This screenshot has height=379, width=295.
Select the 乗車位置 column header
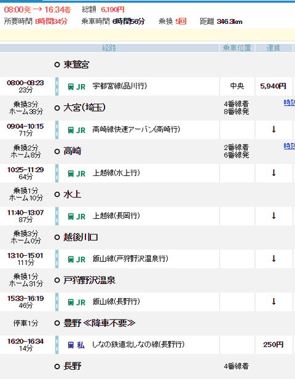pyautogui.click(x=237, y=48)
